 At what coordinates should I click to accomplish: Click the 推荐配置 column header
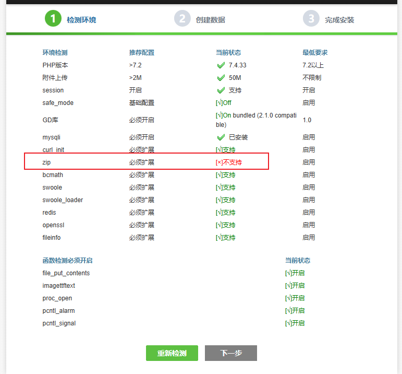(142, 53)
